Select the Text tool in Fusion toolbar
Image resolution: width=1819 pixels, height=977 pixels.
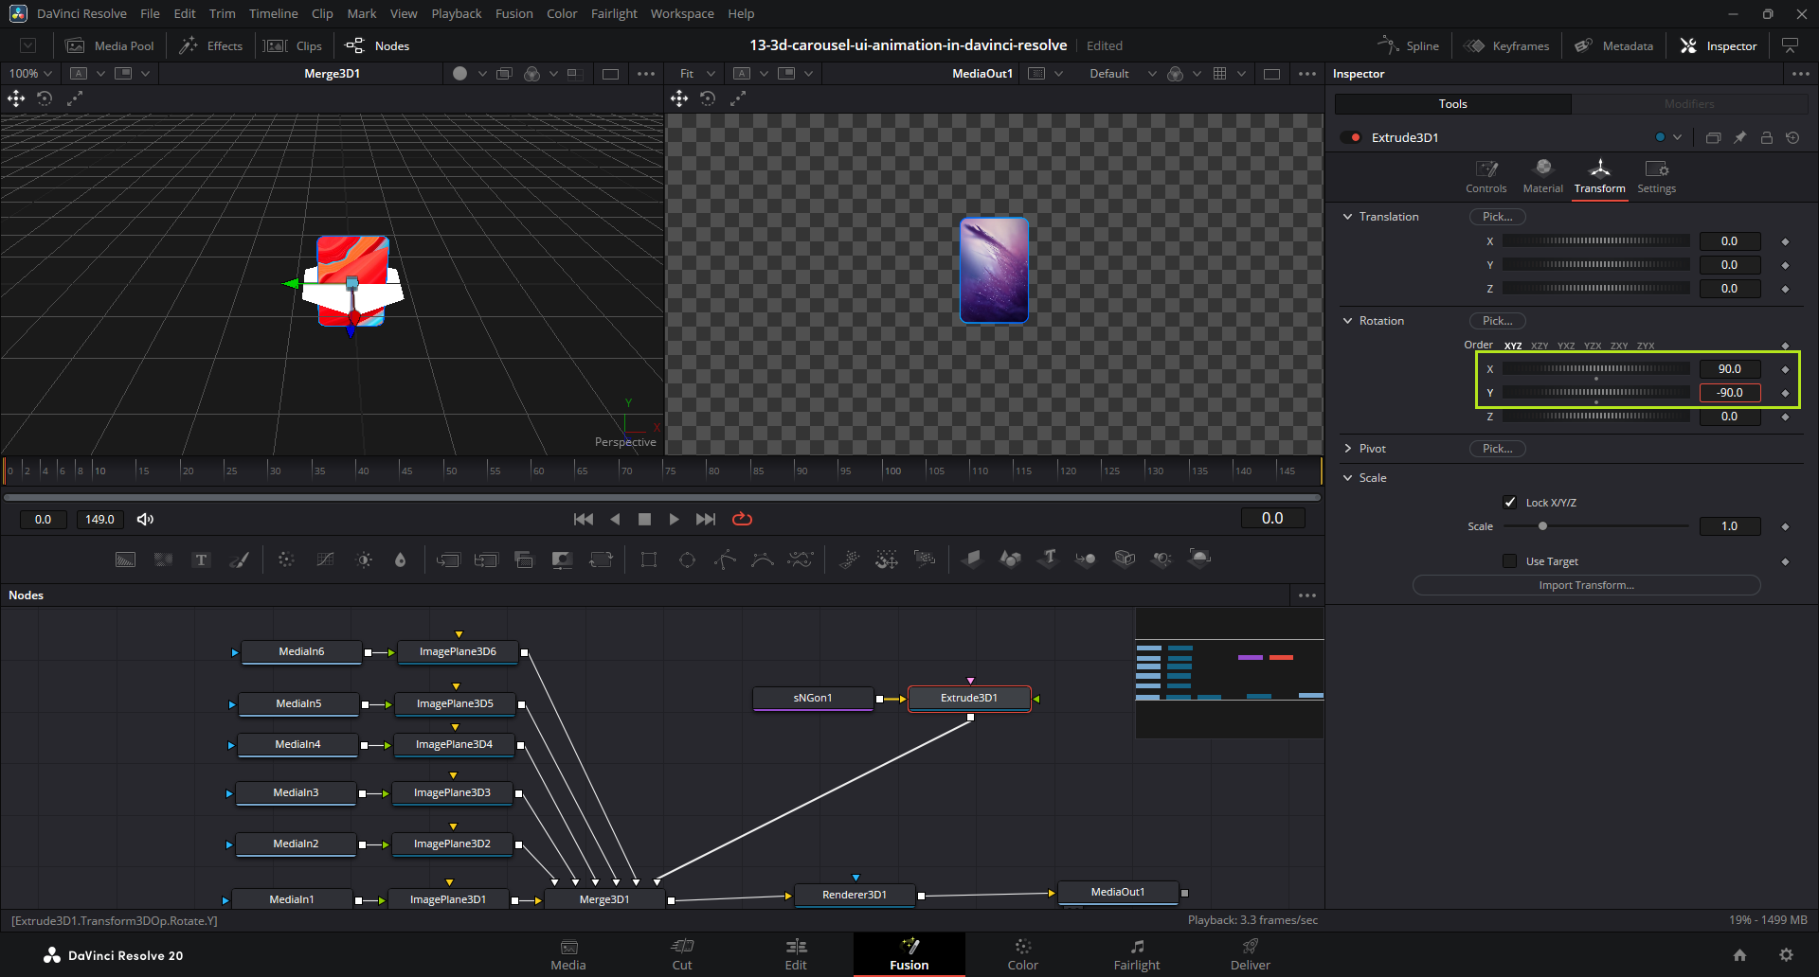tap(201, 560)
